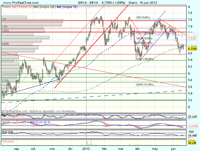Click the 7,0054 (50,00%) Fibonacci retracement label
Screen dimensions: 200x151
click(144, 38)
